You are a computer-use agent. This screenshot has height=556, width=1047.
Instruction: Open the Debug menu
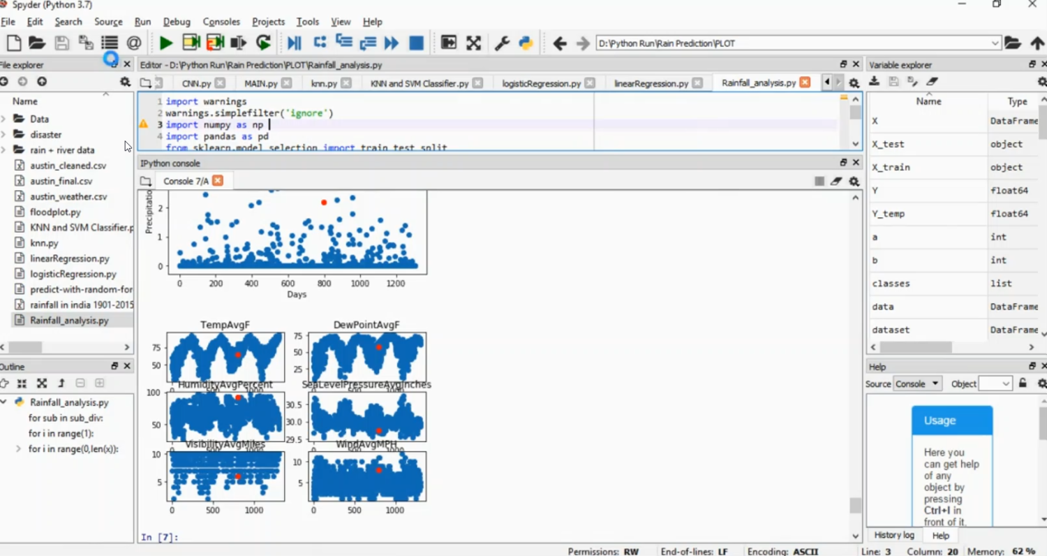[176, 22]
